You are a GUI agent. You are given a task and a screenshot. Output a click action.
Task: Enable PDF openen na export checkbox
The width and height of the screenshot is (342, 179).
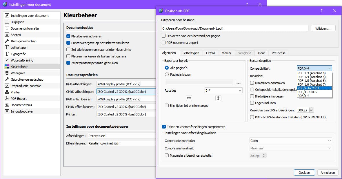pyautogui.click(x=164, y=43)
